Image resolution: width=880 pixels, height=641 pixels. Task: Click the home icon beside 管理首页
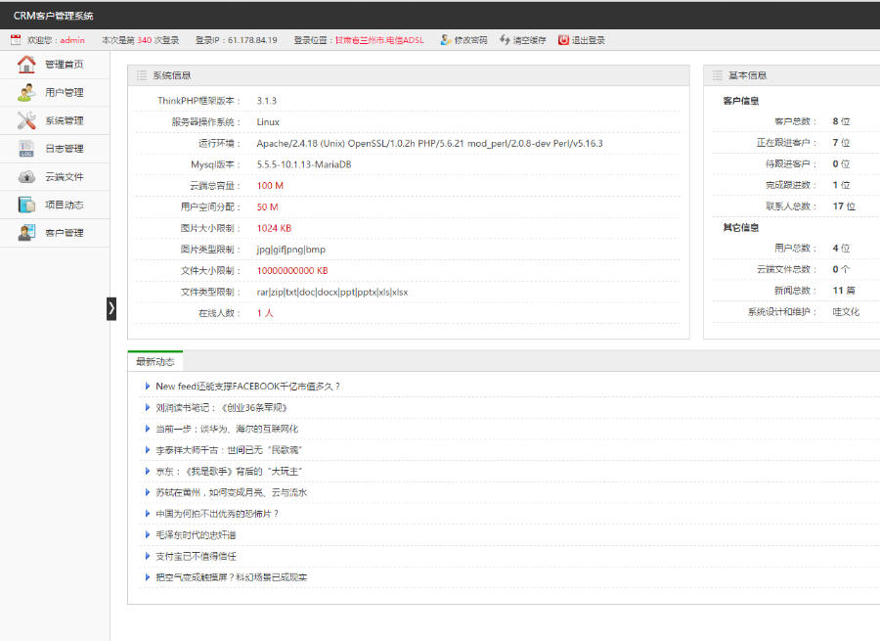pos(26,65)
